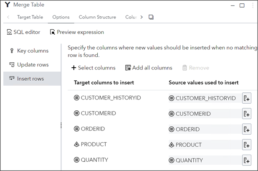Open expression builder for CUSTOMERID source value
258x171 pixels.
[x=247, y=114]
